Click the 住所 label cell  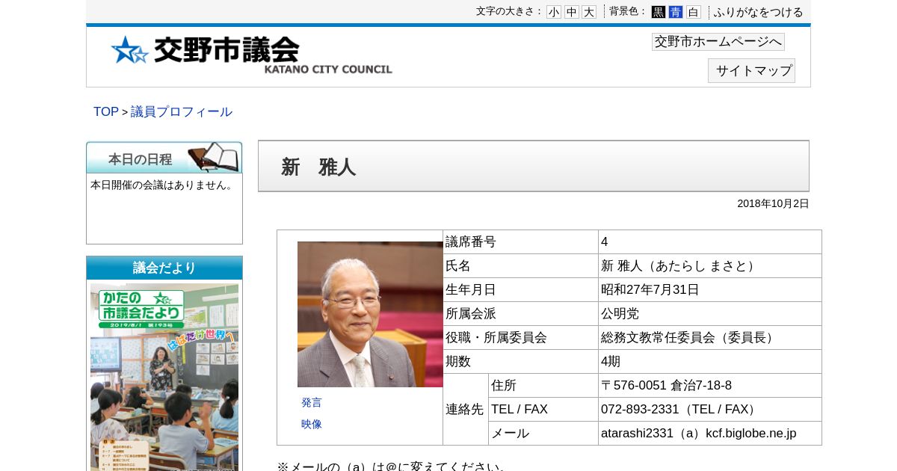[543, 386]
